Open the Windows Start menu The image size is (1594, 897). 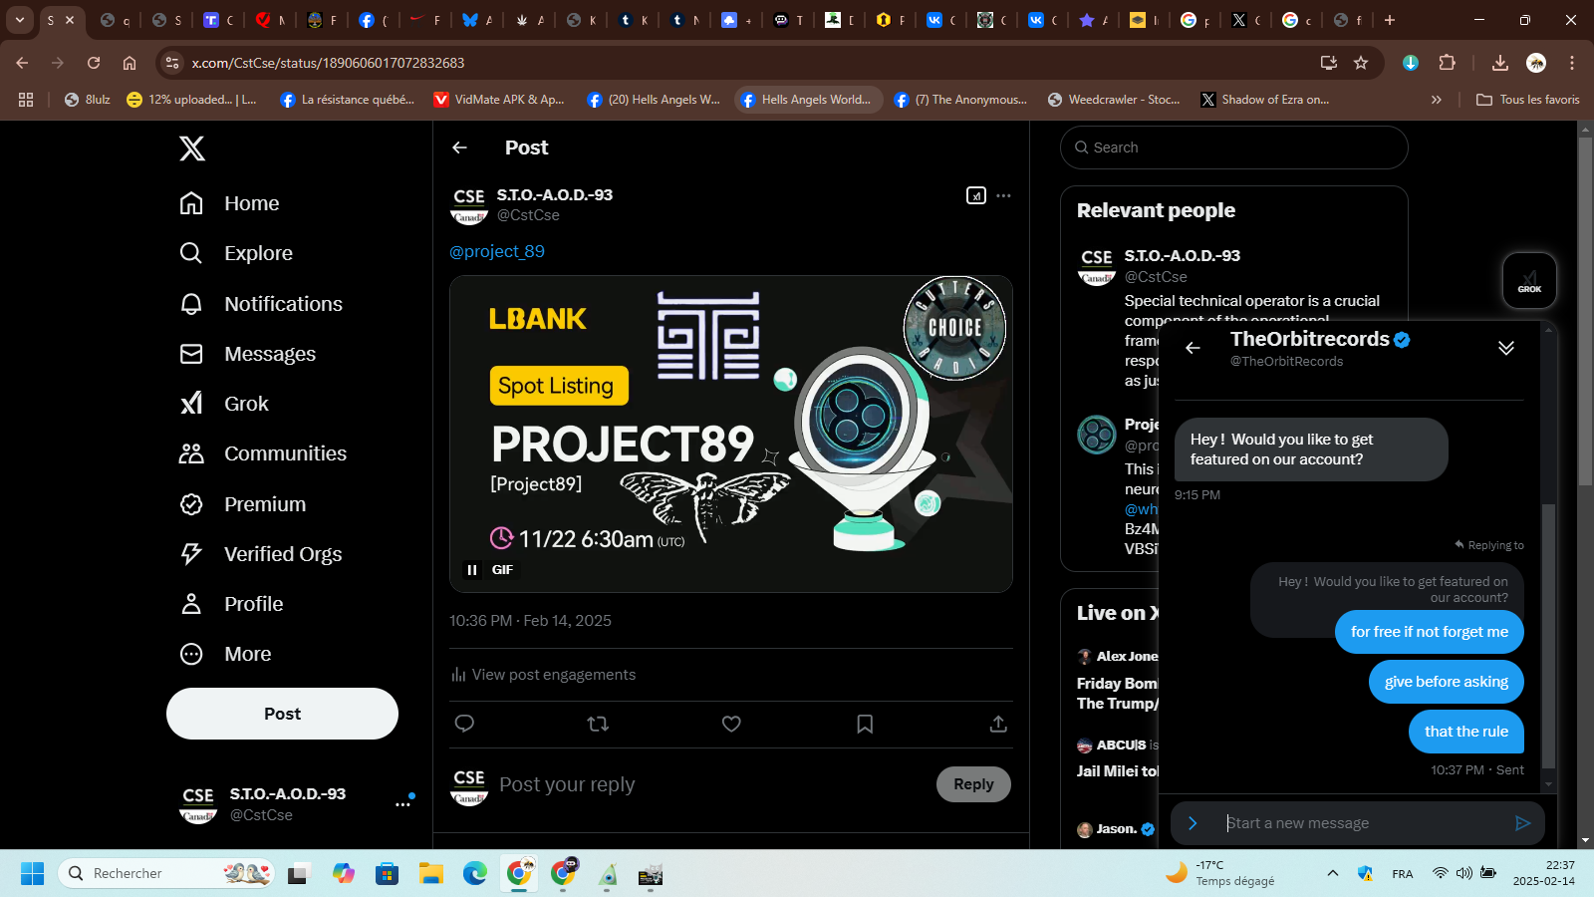33,874
